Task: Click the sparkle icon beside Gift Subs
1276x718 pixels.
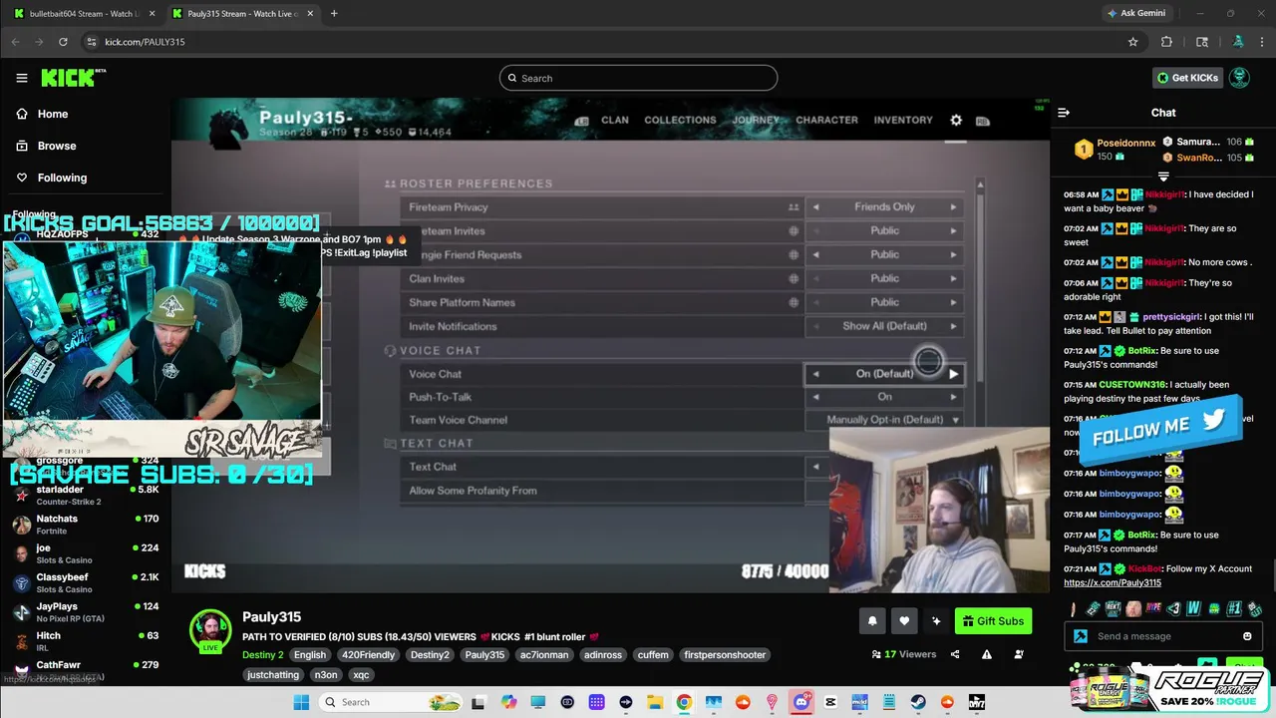Action: 936,621
